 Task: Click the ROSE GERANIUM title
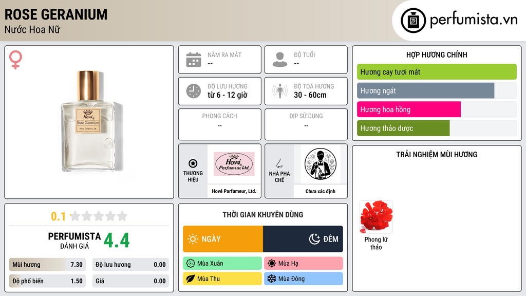pyautogui.click(x=56, y=14)
